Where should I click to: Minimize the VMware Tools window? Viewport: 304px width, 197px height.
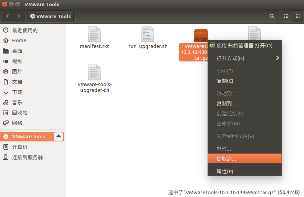pos(11,4)
